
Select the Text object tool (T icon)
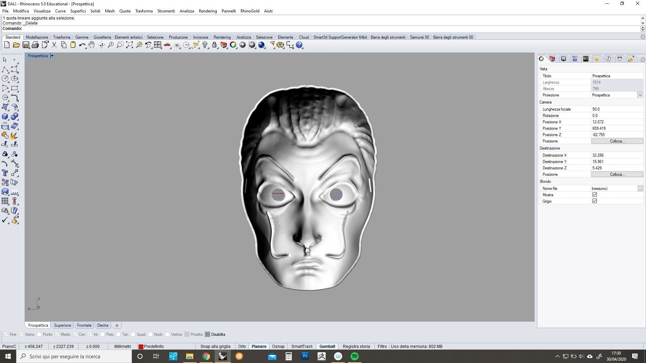tap(5, 173)
